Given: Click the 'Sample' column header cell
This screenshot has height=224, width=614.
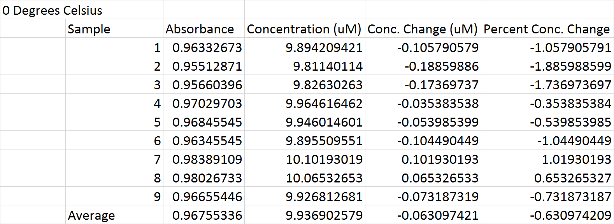Looking at the screenshot, I should [x=89, y=29].
